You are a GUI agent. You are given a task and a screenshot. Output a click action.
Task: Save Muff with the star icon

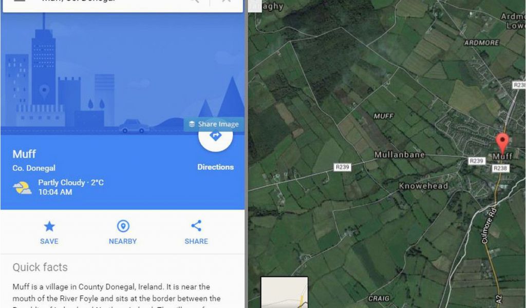pyautogui.click(x=49, y=226)
